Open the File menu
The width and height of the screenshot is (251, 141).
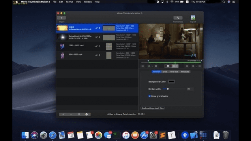click(55, 2)
